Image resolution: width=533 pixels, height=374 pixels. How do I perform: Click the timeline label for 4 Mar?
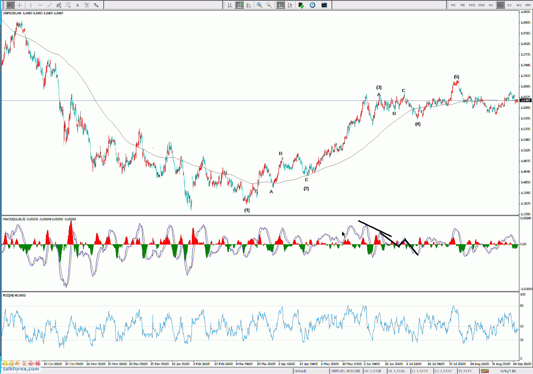245,364
